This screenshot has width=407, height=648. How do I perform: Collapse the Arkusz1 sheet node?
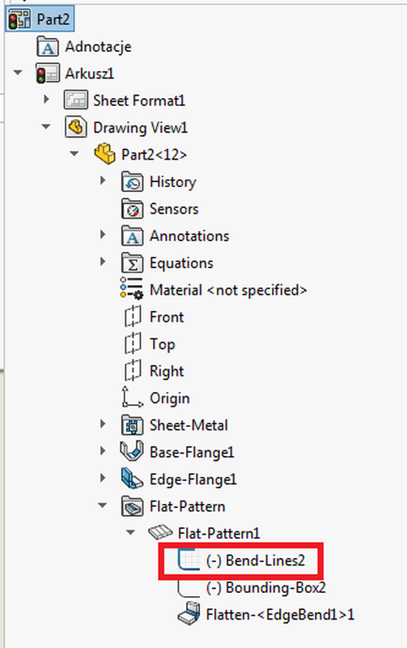pos(18,73)
